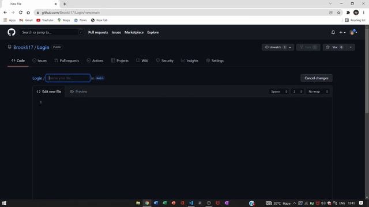369x207 pixels.
Task: Open Marketplace in top navigation
Action: coord(134,32)
